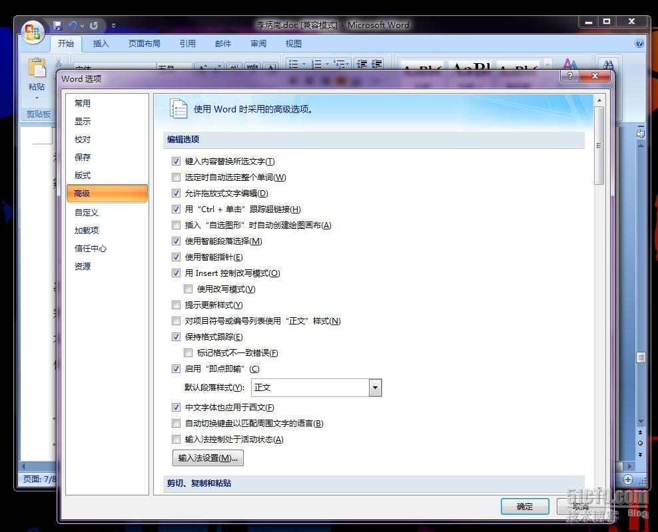The width and height of the screenshot is (658, 532).
Task: Open the Customize Quick Access Toolbar arrow
Action: 113,26
